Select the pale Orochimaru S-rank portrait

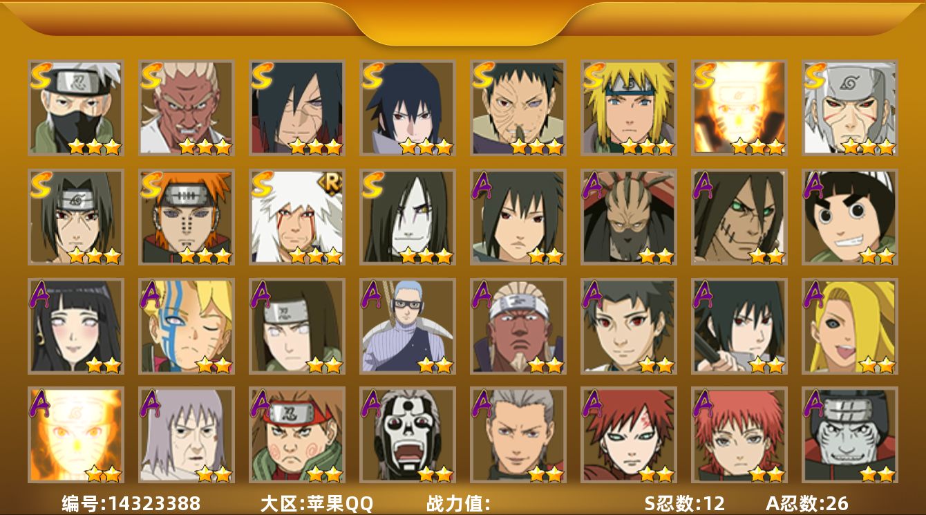407,217
